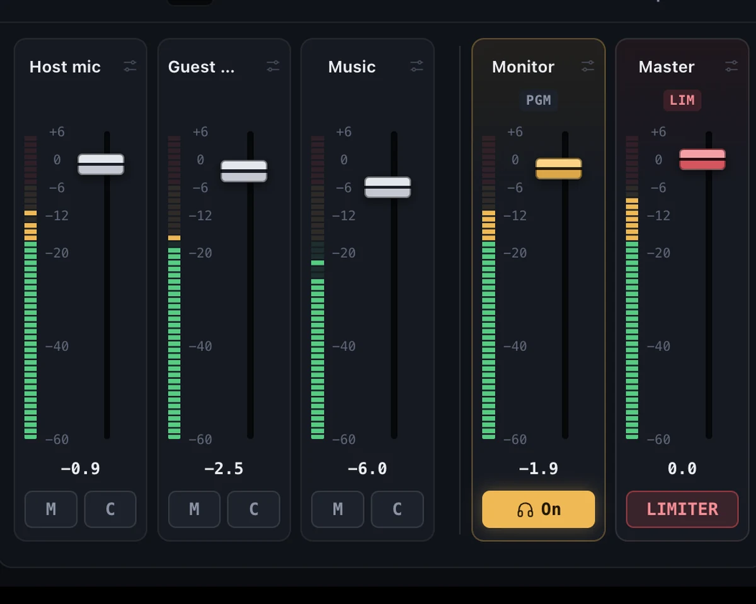The height and width of the screenshot is (604, 756).
Task: Toggle C button on Host mic
Action: click(x=110, y=509)
